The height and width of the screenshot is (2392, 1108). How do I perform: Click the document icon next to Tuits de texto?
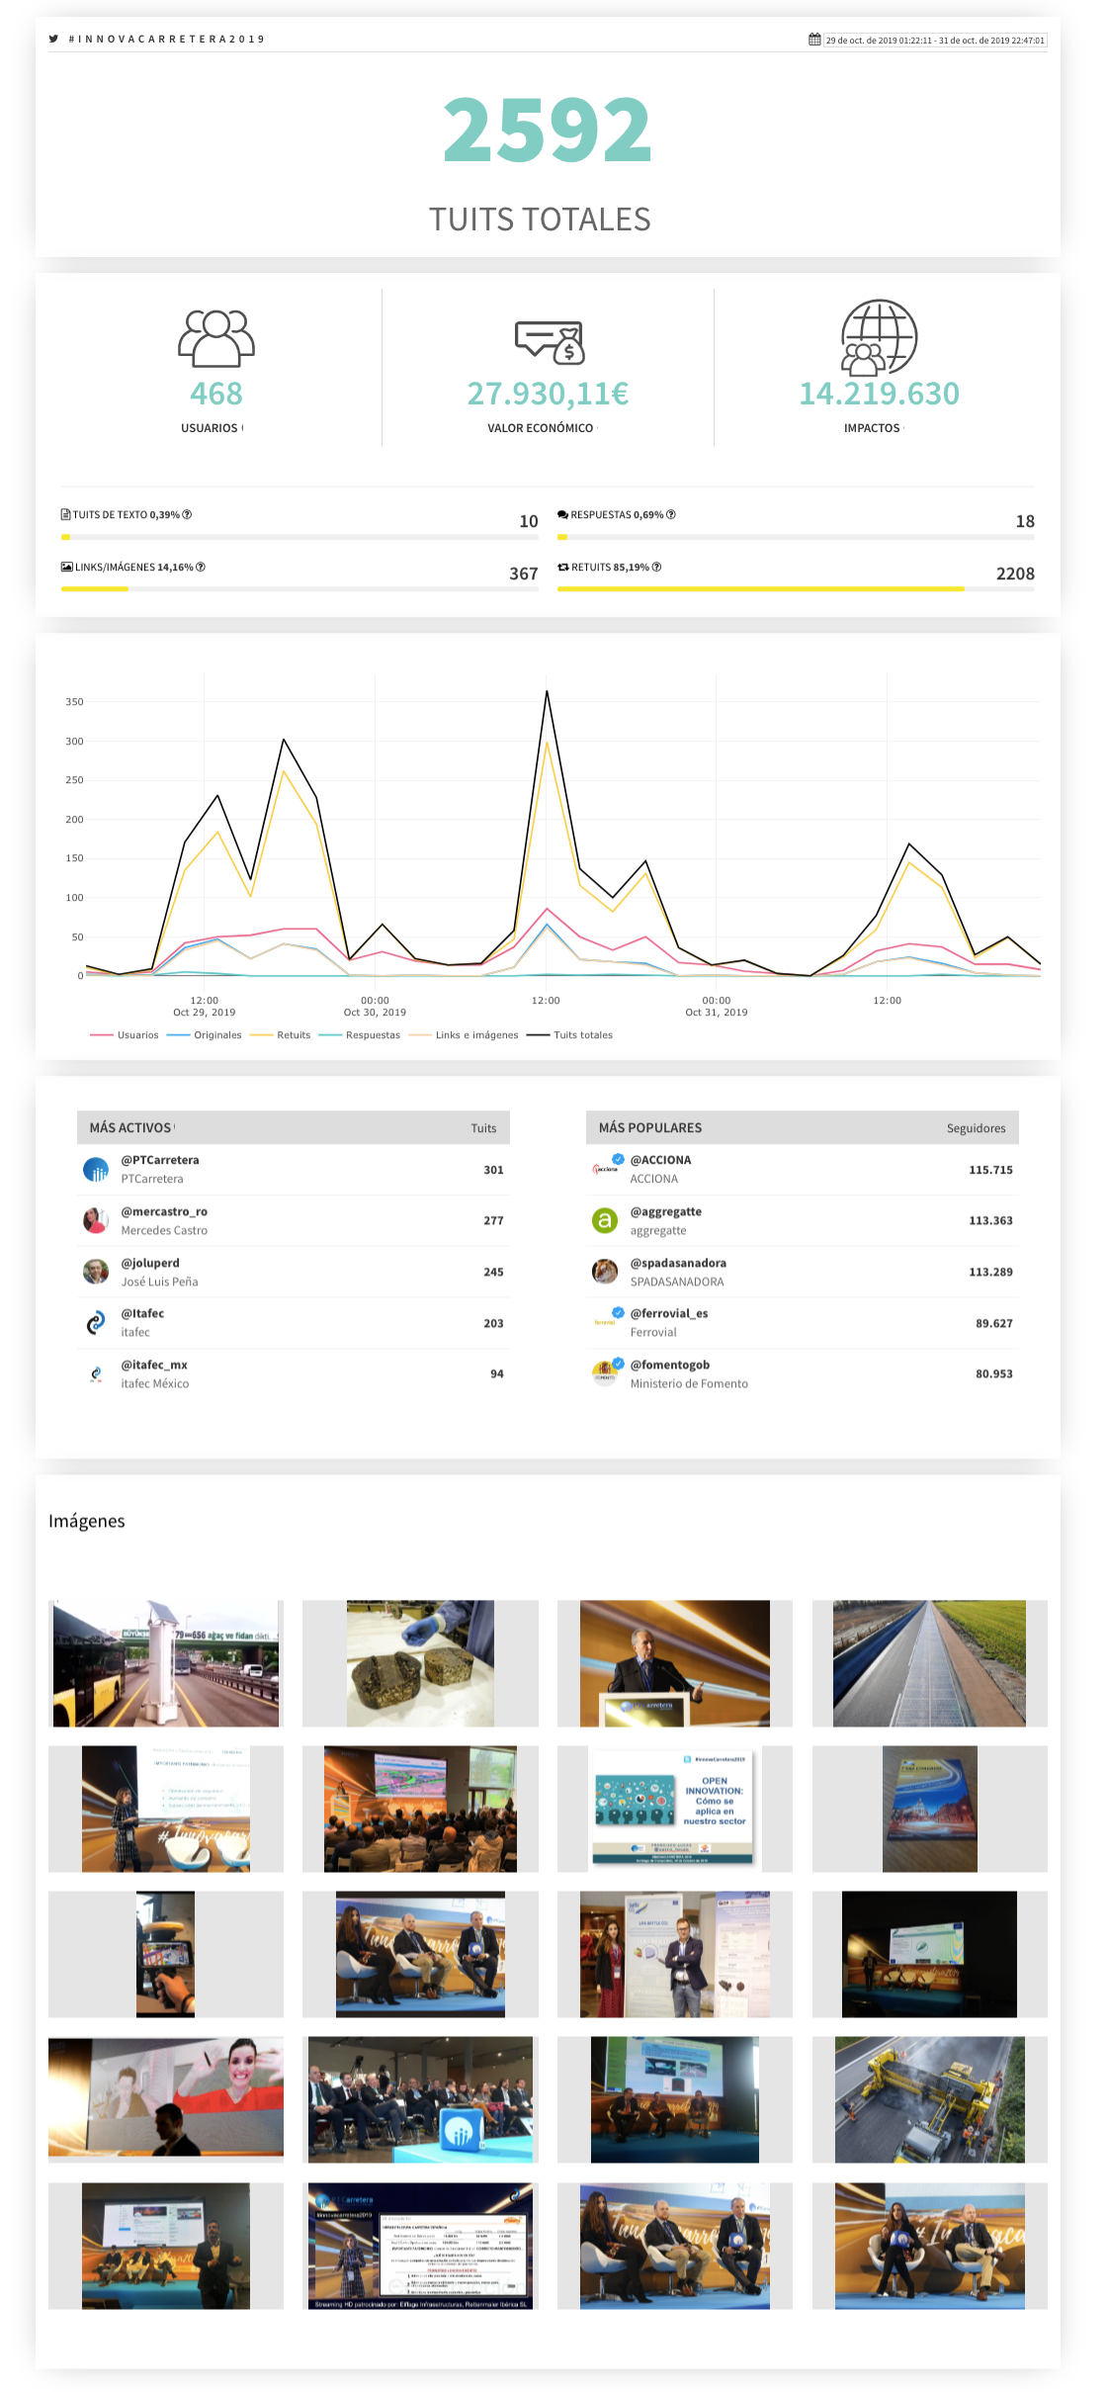tap(65, 514)
